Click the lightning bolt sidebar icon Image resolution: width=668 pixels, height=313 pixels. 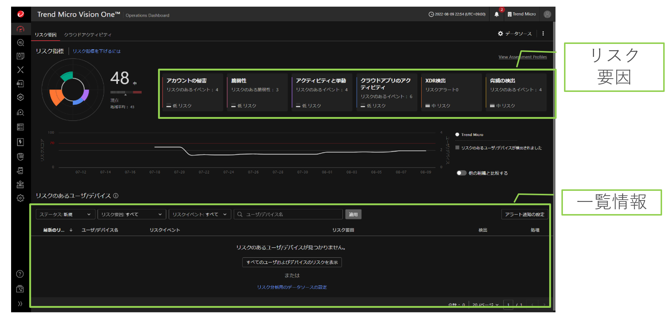pyautogui.click(x=20, y=142)
